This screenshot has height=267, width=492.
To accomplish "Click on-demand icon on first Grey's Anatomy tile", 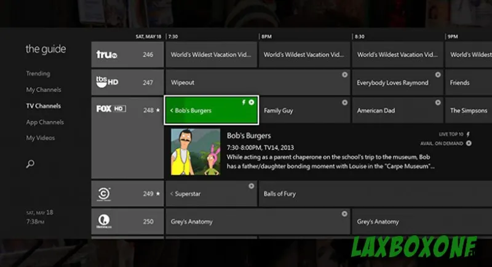I will pos(344,214).
